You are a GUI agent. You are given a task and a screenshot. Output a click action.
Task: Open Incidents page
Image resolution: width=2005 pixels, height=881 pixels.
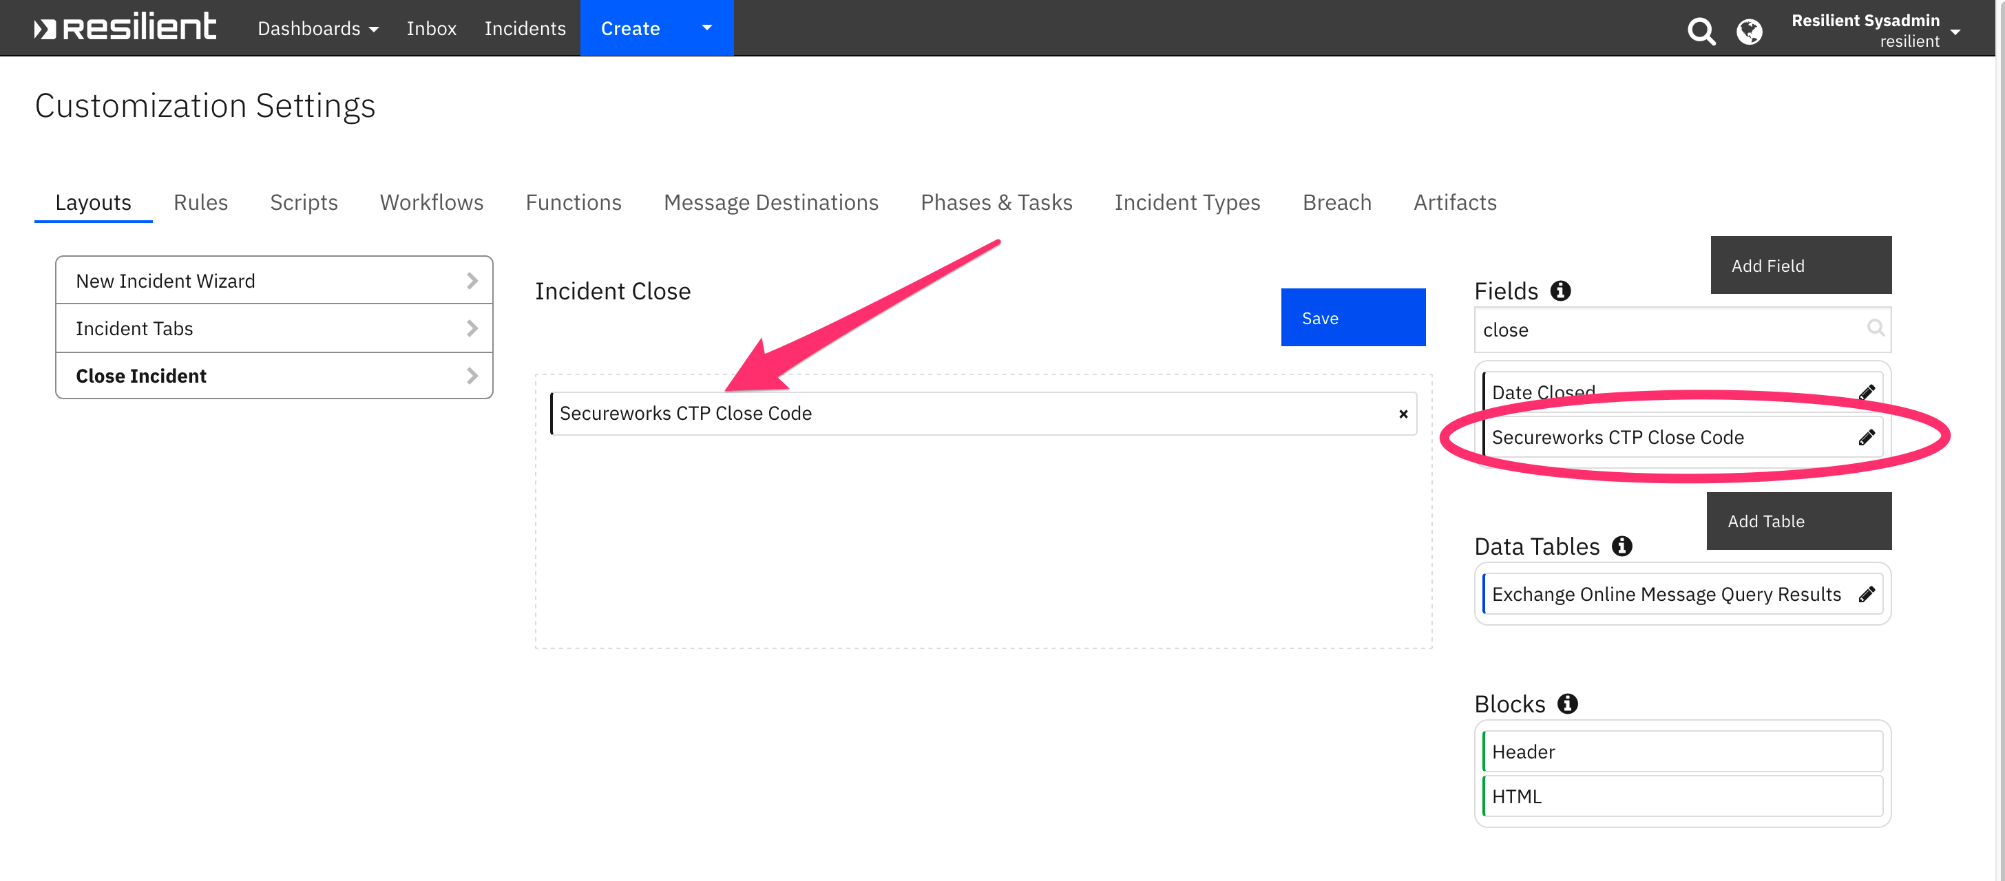pyautogui.click(x=525, y=29)
